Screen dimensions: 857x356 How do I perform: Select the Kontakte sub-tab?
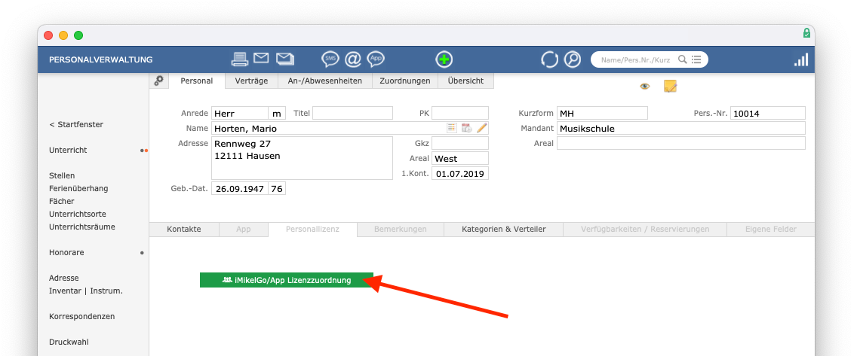[184, 230]
